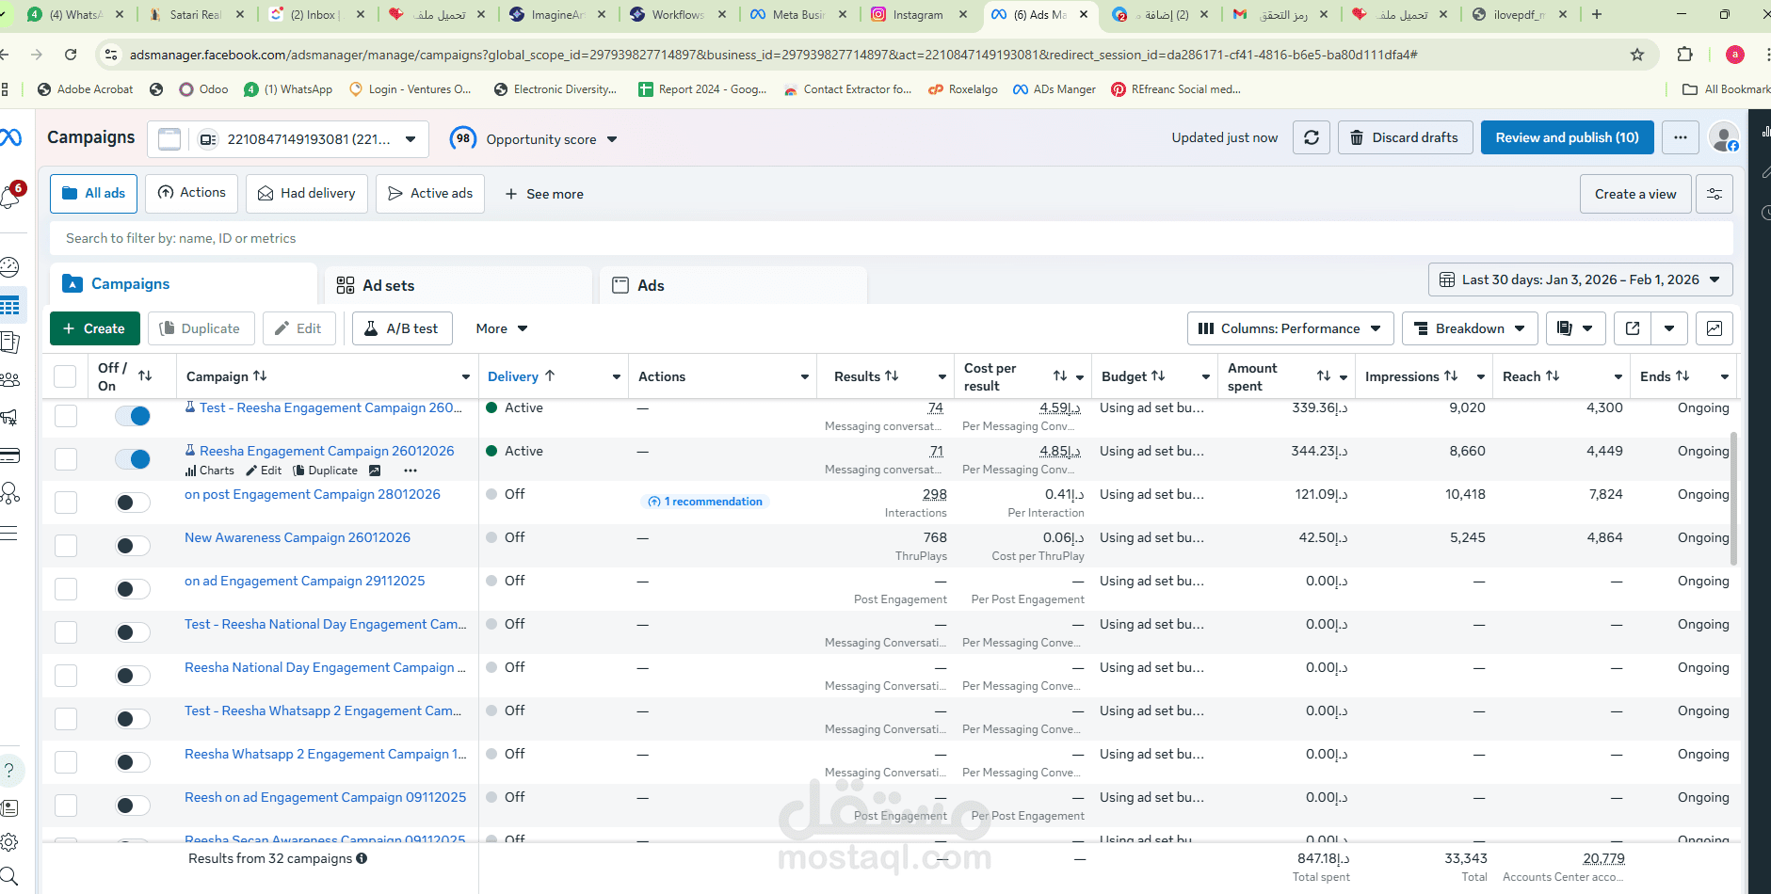
Task: Open Charts for Reesha Engagement Campaign 26012026
Action: [210, 471]
